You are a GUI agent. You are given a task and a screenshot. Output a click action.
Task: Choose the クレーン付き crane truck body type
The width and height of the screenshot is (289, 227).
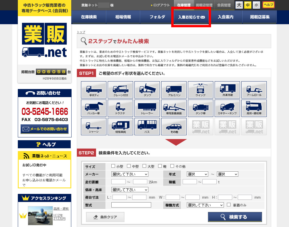(x=120, y=90)
